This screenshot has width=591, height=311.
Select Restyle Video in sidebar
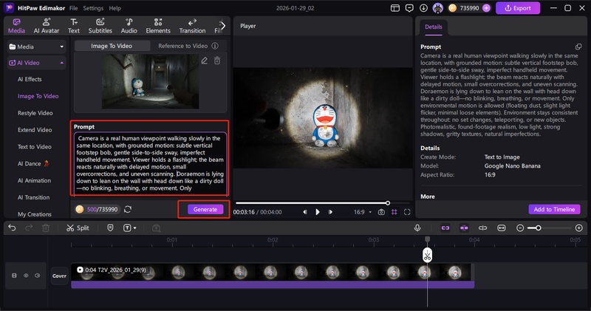(35, 113)
